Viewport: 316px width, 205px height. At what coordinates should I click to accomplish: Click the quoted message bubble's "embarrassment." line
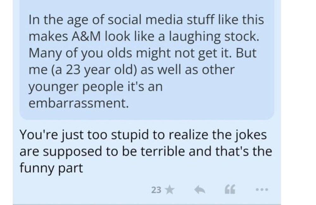click(79, 103)
